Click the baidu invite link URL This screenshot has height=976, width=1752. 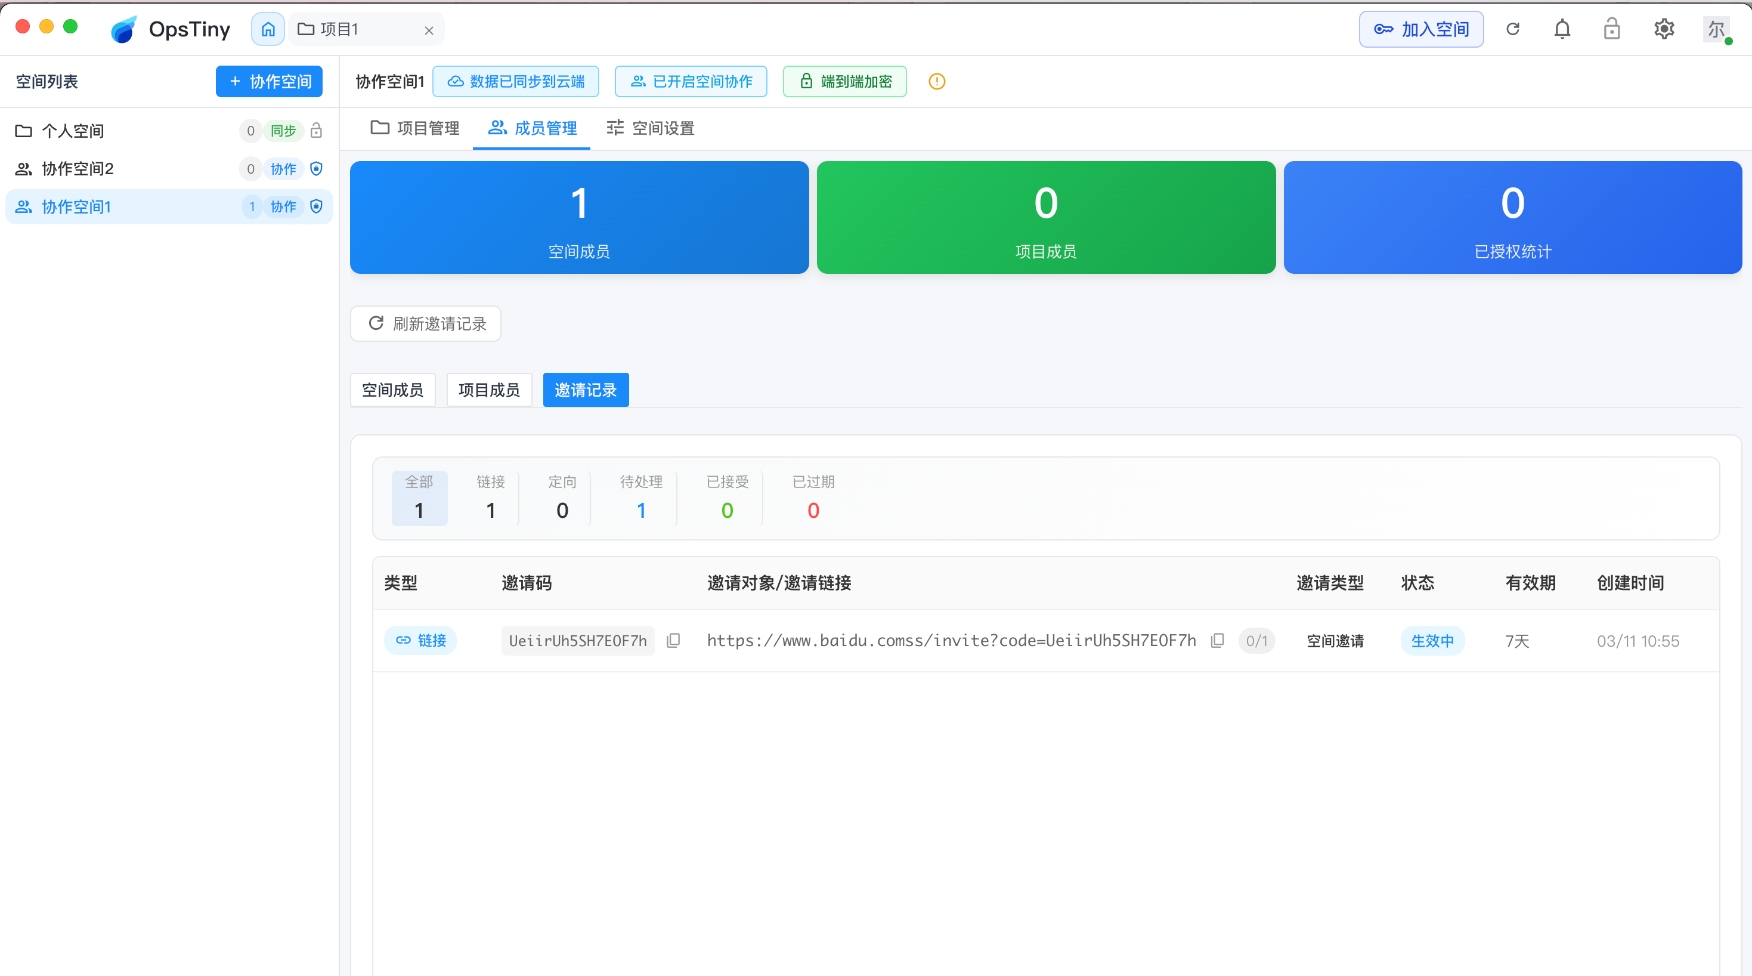[x=952, y=641]
